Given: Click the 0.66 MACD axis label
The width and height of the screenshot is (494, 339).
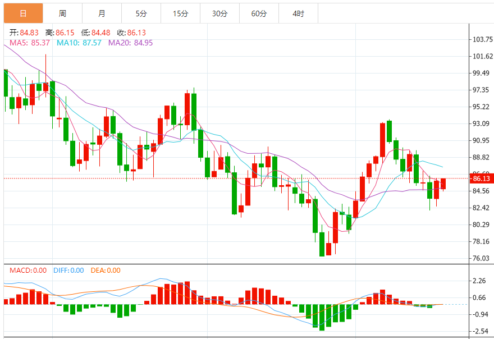Looking at the screenshot, I should click(479, 297).
